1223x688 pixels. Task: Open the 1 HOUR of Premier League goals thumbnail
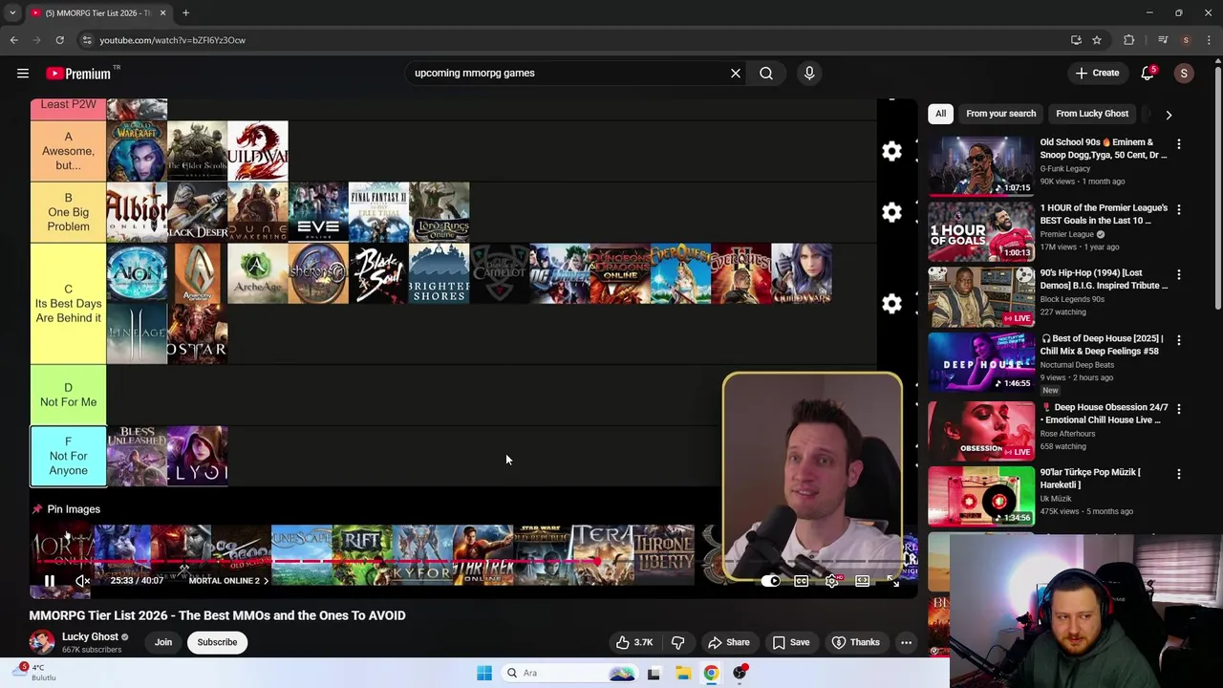pos(981,231)
